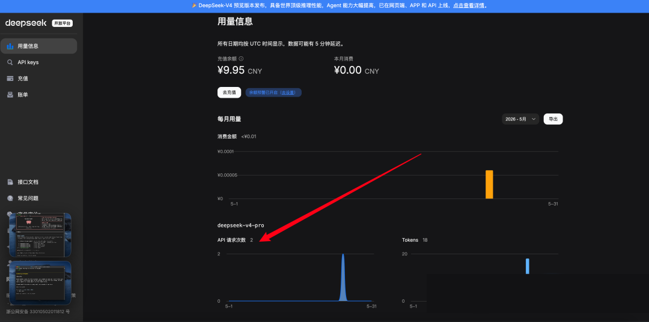
Task: Follow the 去设置 link in the balance alert
Action: 288,92
